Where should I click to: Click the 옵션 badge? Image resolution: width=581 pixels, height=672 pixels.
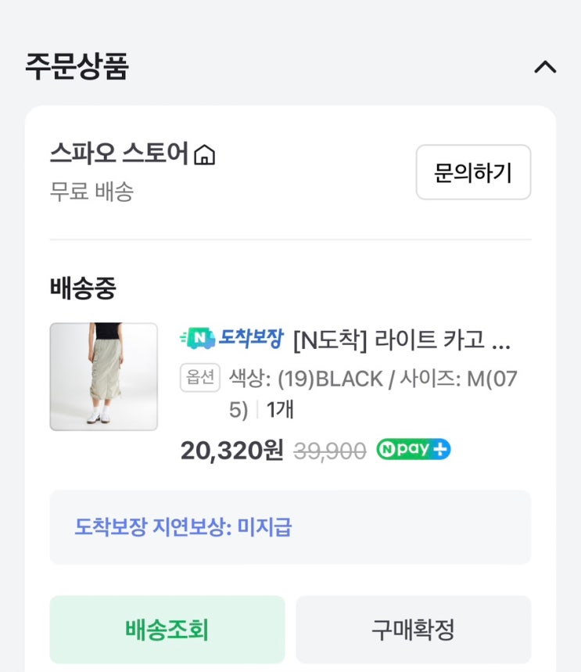200,378
